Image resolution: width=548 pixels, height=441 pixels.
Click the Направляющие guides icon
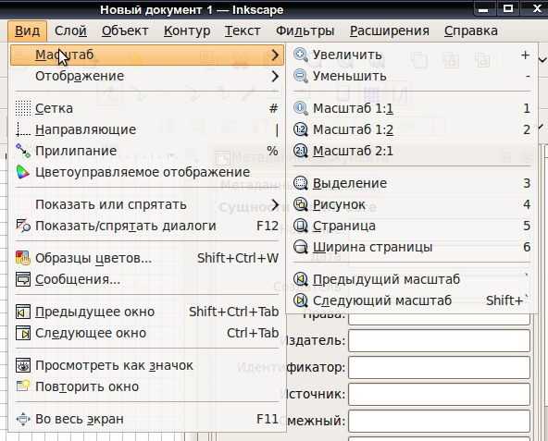23,129
